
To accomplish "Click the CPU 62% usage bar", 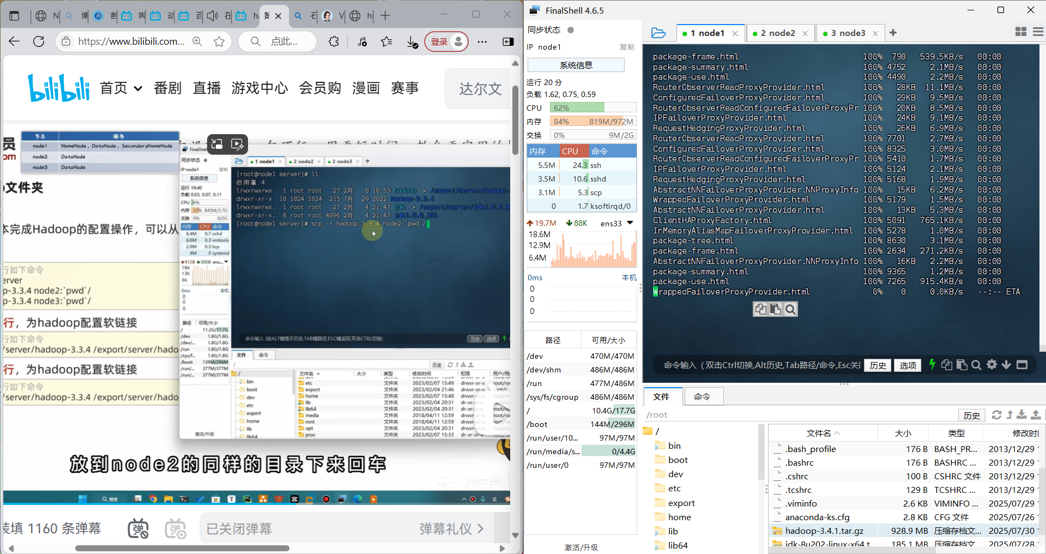I will (x=593, y=107).
